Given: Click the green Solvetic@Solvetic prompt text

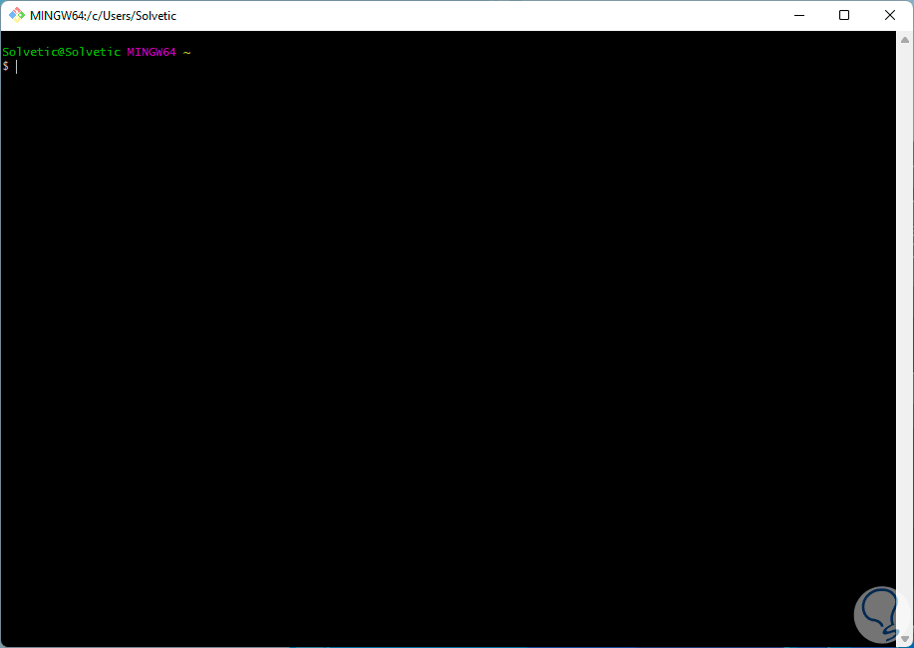Looking at the screenshot, I should click(61, 52).
